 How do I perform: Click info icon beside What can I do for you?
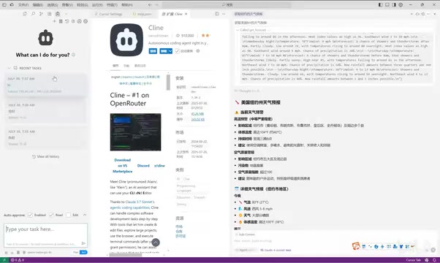74,55
